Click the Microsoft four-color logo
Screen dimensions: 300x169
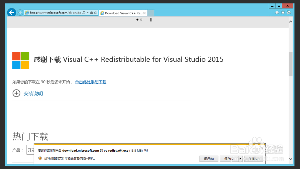21,61
